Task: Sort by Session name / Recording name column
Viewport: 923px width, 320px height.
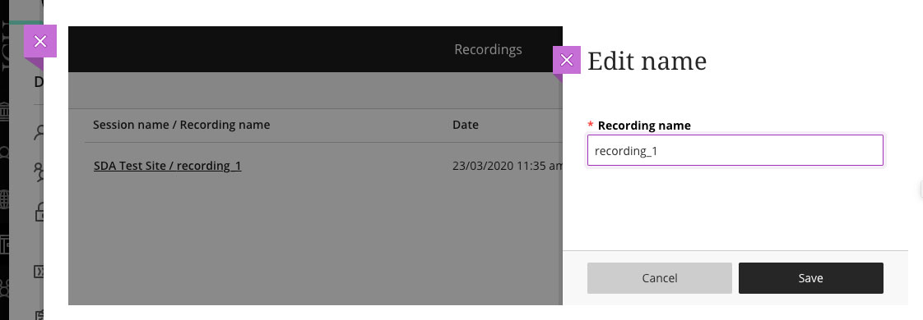Action: (x=181, y=125)
